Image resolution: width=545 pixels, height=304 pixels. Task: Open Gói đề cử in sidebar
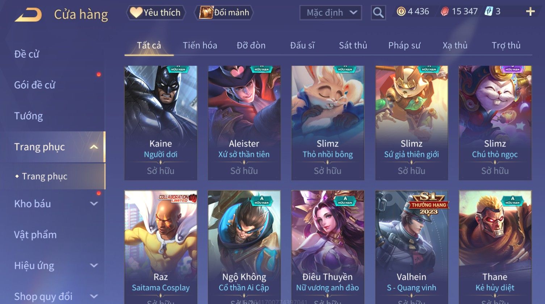coord(35,85)
